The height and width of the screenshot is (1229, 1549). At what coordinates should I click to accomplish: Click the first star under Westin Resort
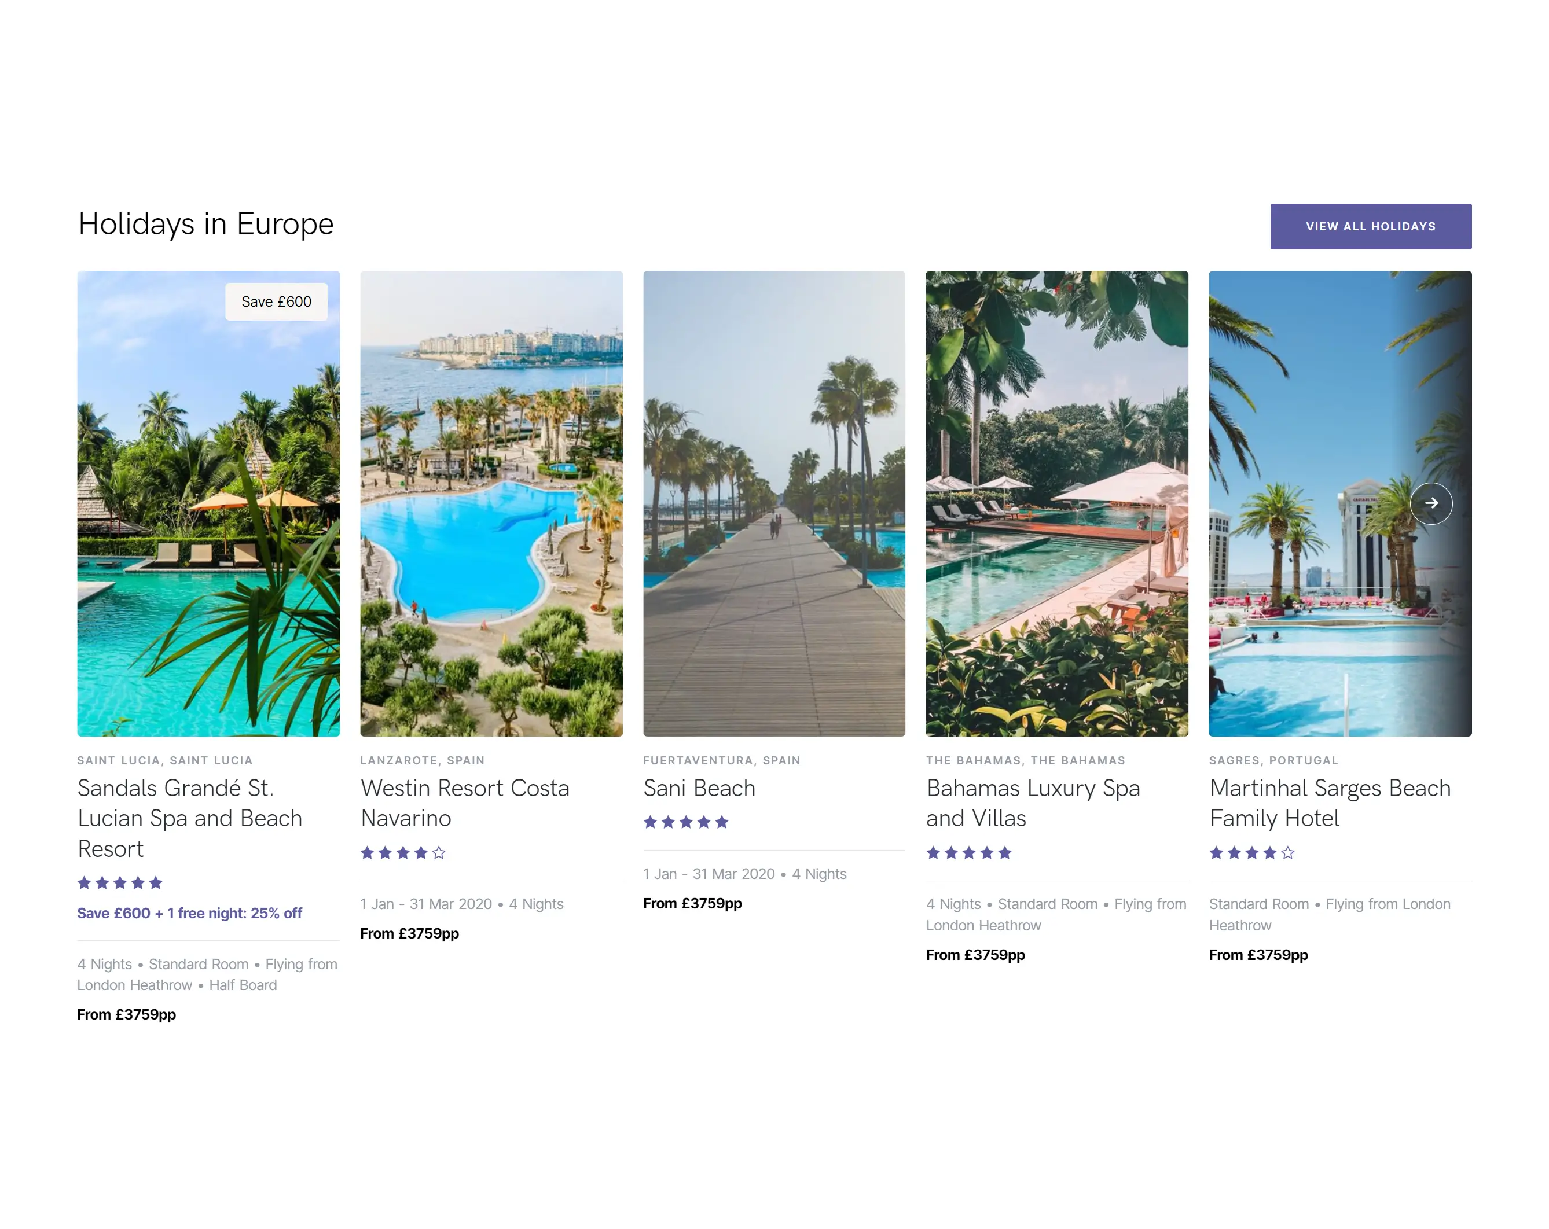point(367,853)
